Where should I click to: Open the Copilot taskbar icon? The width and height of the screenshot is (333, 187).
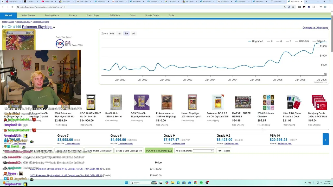coord(167,183)
